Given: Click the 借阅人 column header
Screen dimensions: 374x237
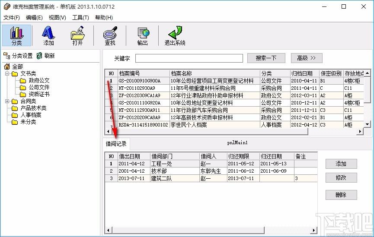Looking at the screenshot, I should pos(213,156).
